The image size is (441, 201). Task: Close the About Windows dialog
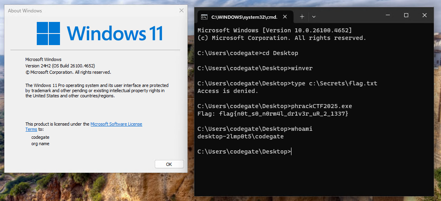point(182,11)
